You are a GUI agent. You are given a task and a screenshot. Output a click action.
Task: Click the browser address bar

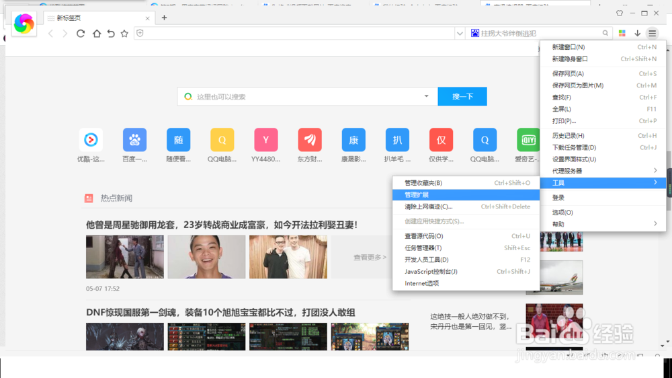[x=294, y=34]
